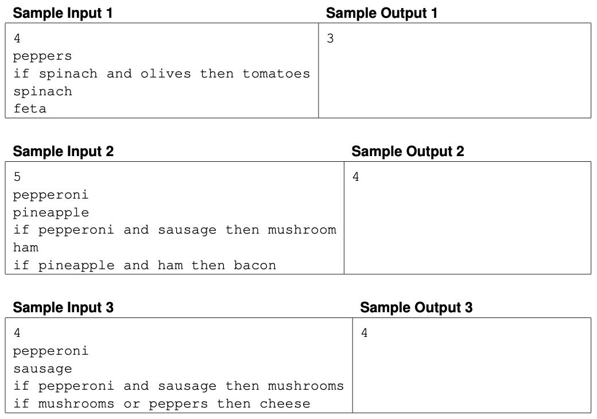Click the 'pineapple' line in Sample Input 2
The width and height of the screenshot is (597, 419).
pyautogui.click(x=51, y=213)
